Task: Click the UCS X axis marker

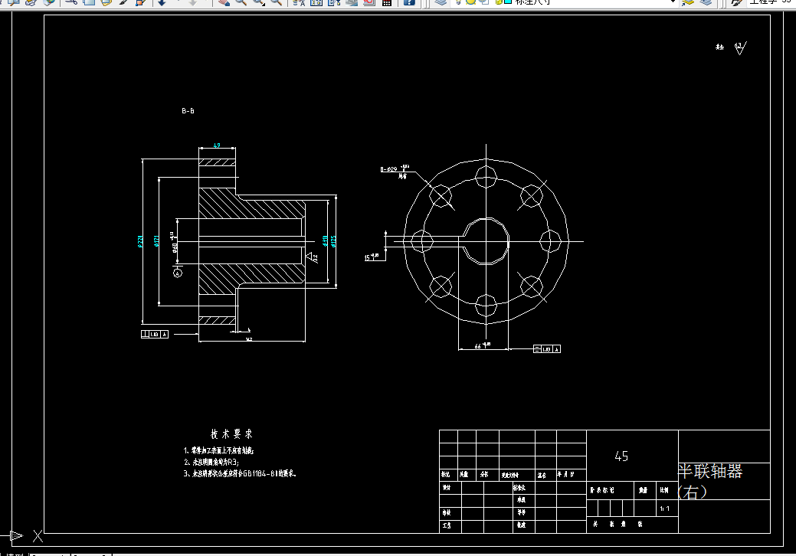Action: pos(38,536)
